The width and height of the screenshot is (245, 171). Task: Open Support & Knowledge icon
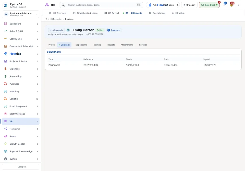click(5, 151)
